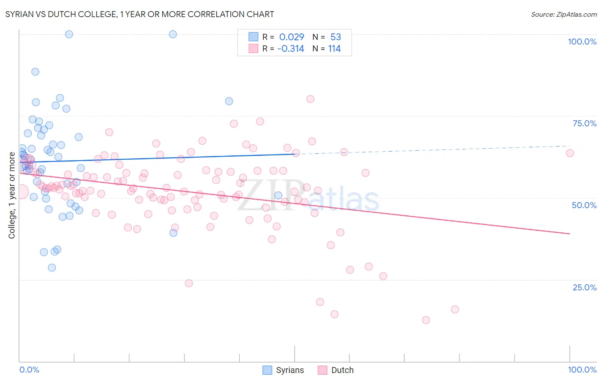The width and height of the screenshot is (602, 382).
Task: Click the 0.0% x-axis label
Action: coord(29,370)
